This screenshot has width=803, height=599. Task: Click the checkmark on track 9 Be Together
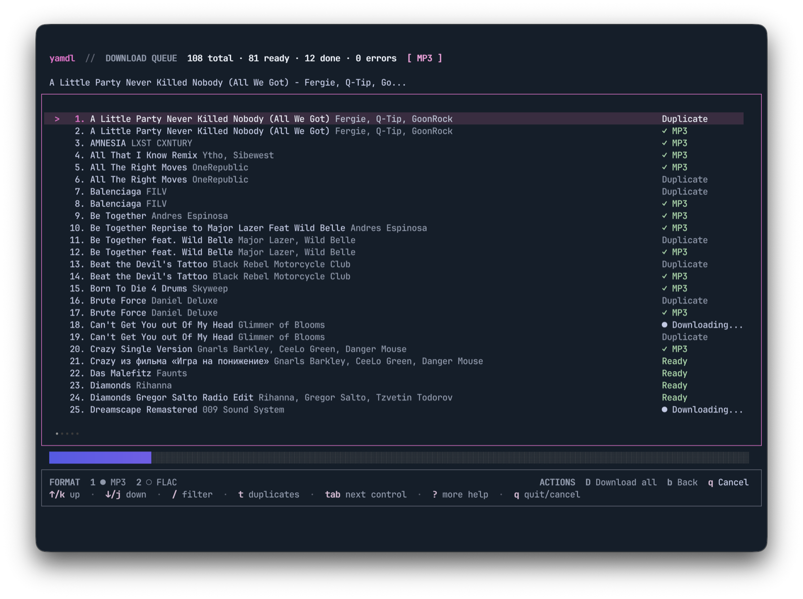click(x=664, y=216)
